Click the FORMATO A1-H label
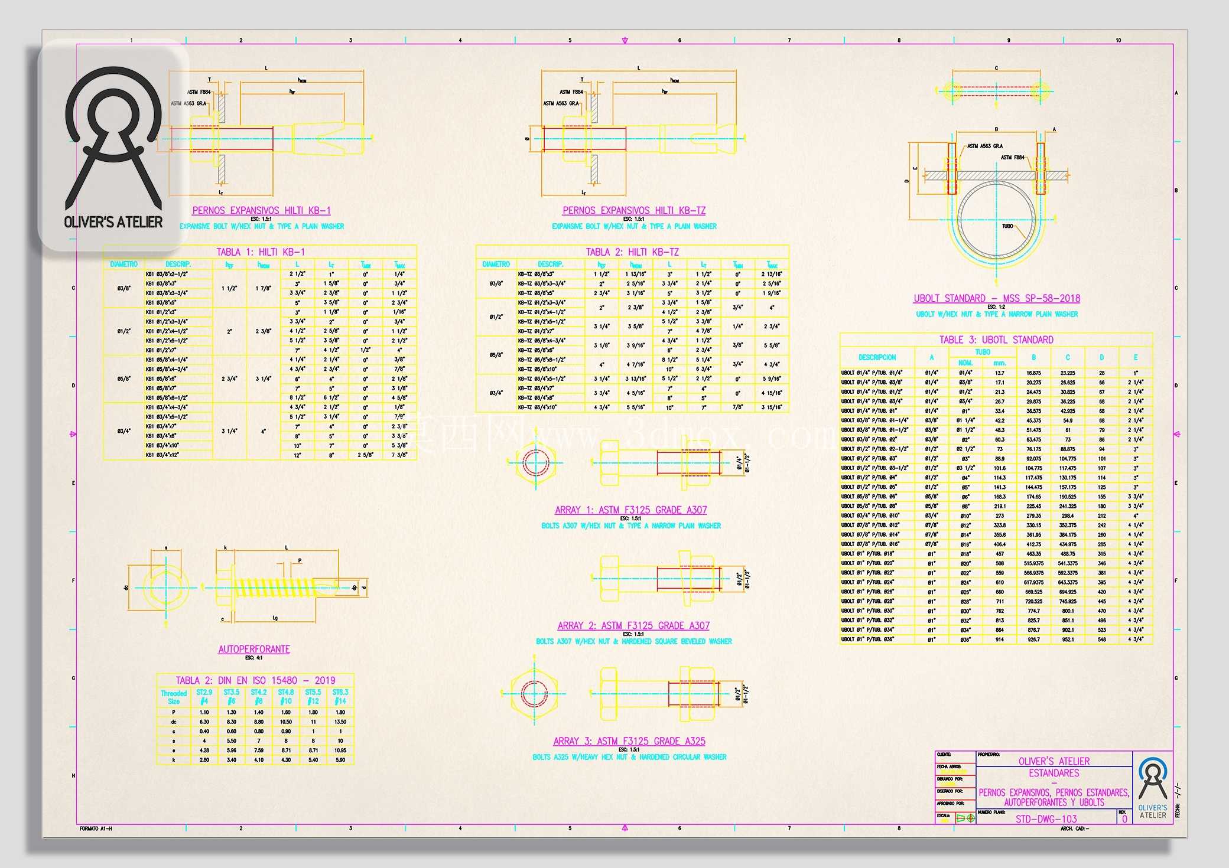The image size is (1229, 868). click(96, 828)
